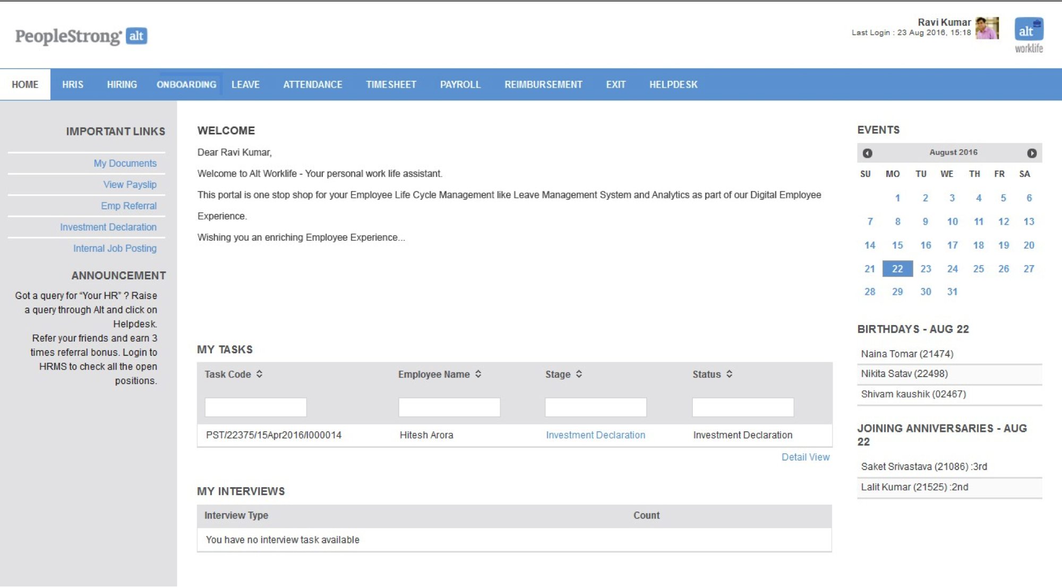Click the previous month arrow in the calendar
Viewport: 1062px width, 587px height.
click(867, 153)
